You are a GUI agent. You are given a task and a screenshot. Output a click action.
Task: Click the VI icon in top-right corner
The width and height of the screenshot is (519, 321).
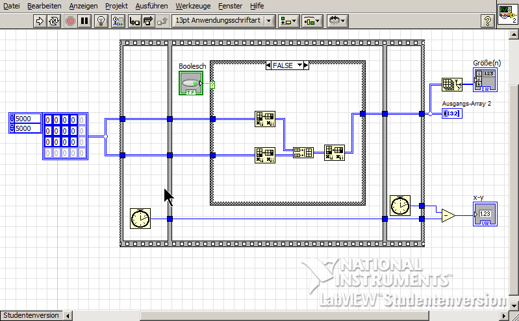[507, 13]
